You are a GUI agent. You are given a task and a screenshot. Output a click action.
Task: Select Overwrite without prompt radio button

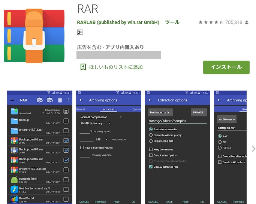click(x=151, y=135)
